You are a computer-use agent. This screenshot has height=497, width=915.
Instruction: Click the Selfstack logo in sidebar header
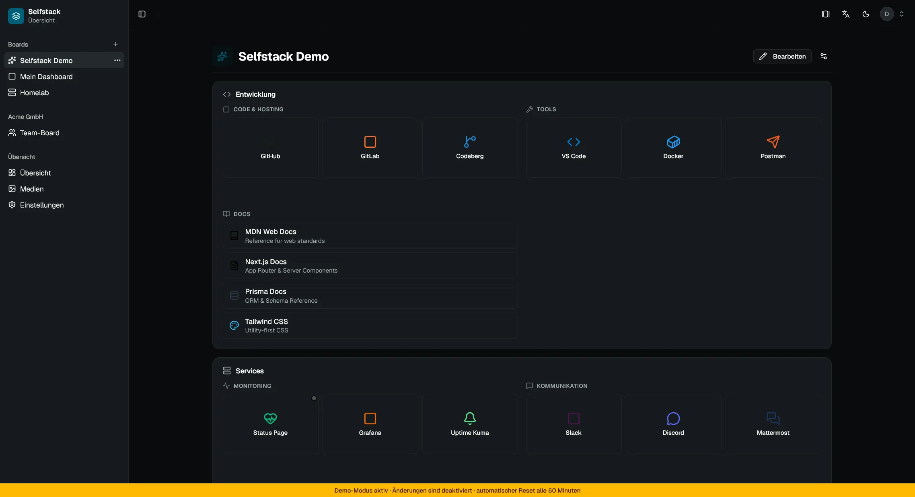pos(16,16)
